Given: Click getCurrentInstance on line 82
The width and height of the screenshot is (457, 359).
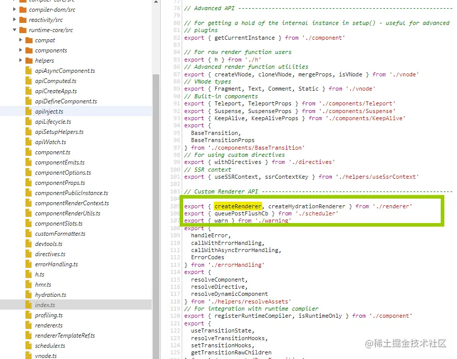Looking at the screenshot, I should [x=244, y=38].
